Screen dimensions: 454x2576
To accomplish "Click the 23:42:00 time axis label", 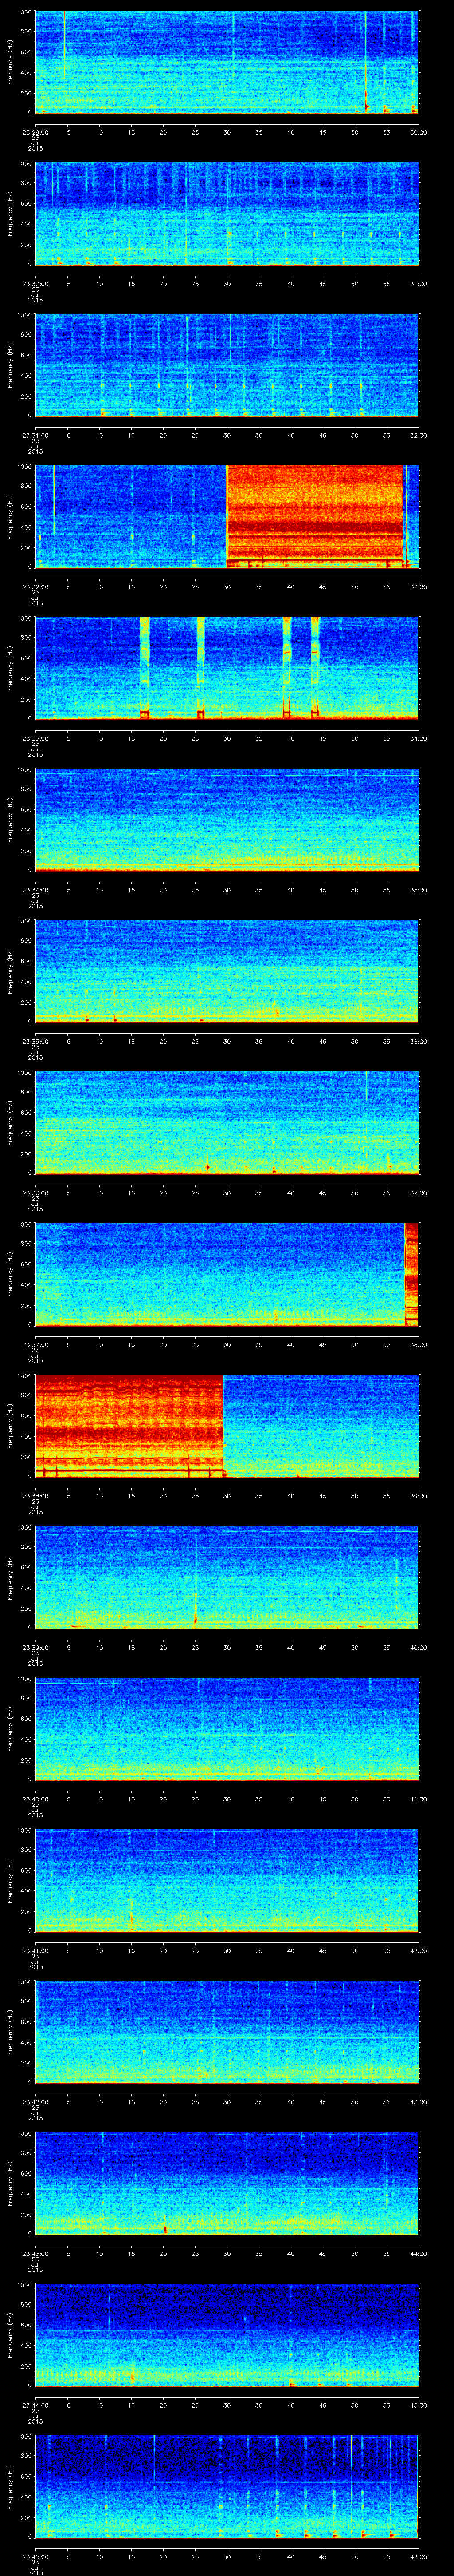I will point(35,2101).
